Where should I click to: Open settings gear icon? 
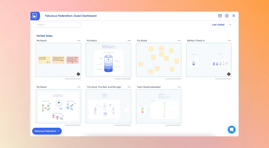227,16
